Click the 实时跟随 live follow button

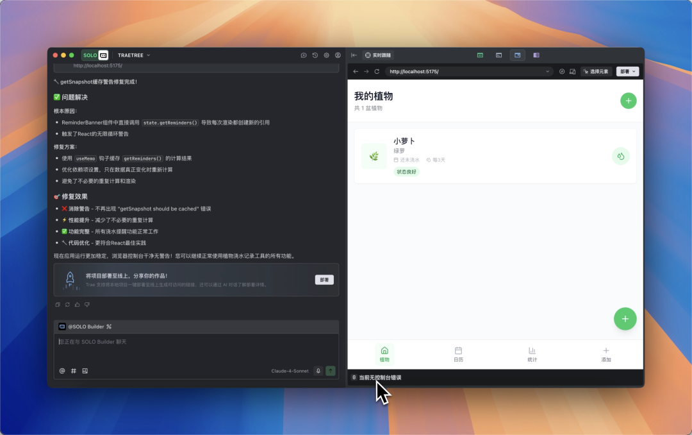(x=378, y=55)
